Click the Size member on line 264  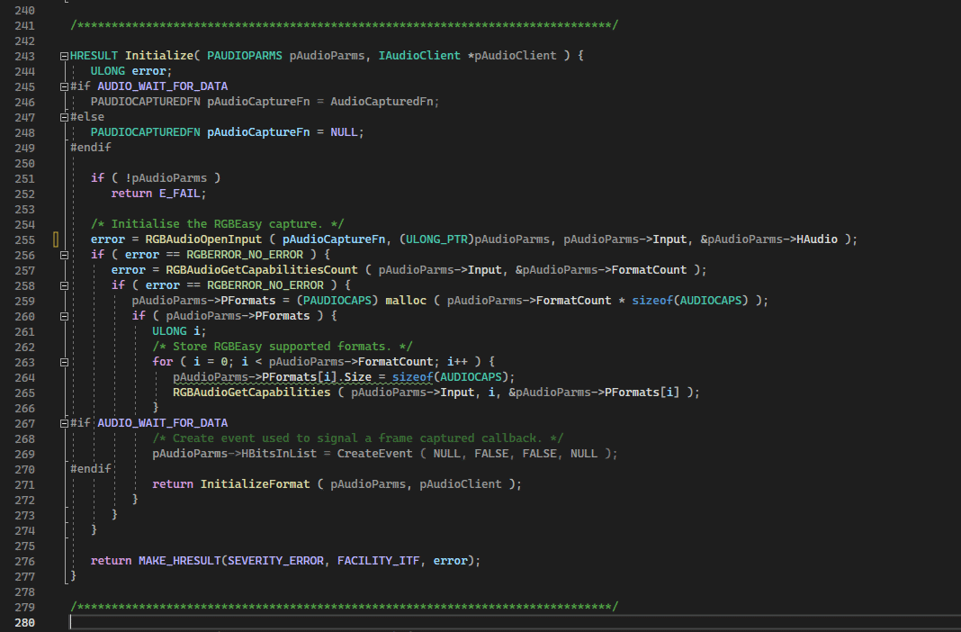358,377
